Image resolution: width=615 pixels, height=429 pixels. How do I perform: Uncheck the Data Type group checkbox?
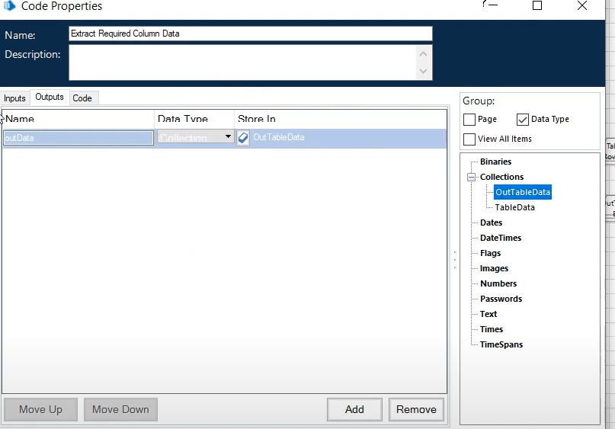click(523, 119)
